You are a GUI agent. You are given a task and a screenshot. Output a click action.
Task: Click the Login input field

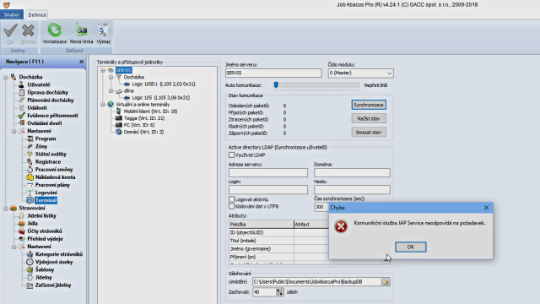(x=268, y=189)
